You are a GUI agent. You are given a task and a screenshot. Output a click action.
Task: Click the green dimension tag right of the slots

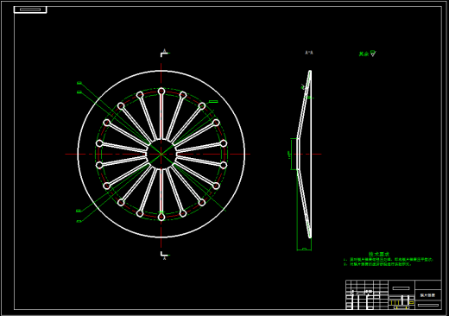[x=213, y=102]
